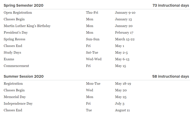Image resolution: width=192 pixels, height=115 pixels.
Task: Select the January 9-10 date
Action: 125,13
